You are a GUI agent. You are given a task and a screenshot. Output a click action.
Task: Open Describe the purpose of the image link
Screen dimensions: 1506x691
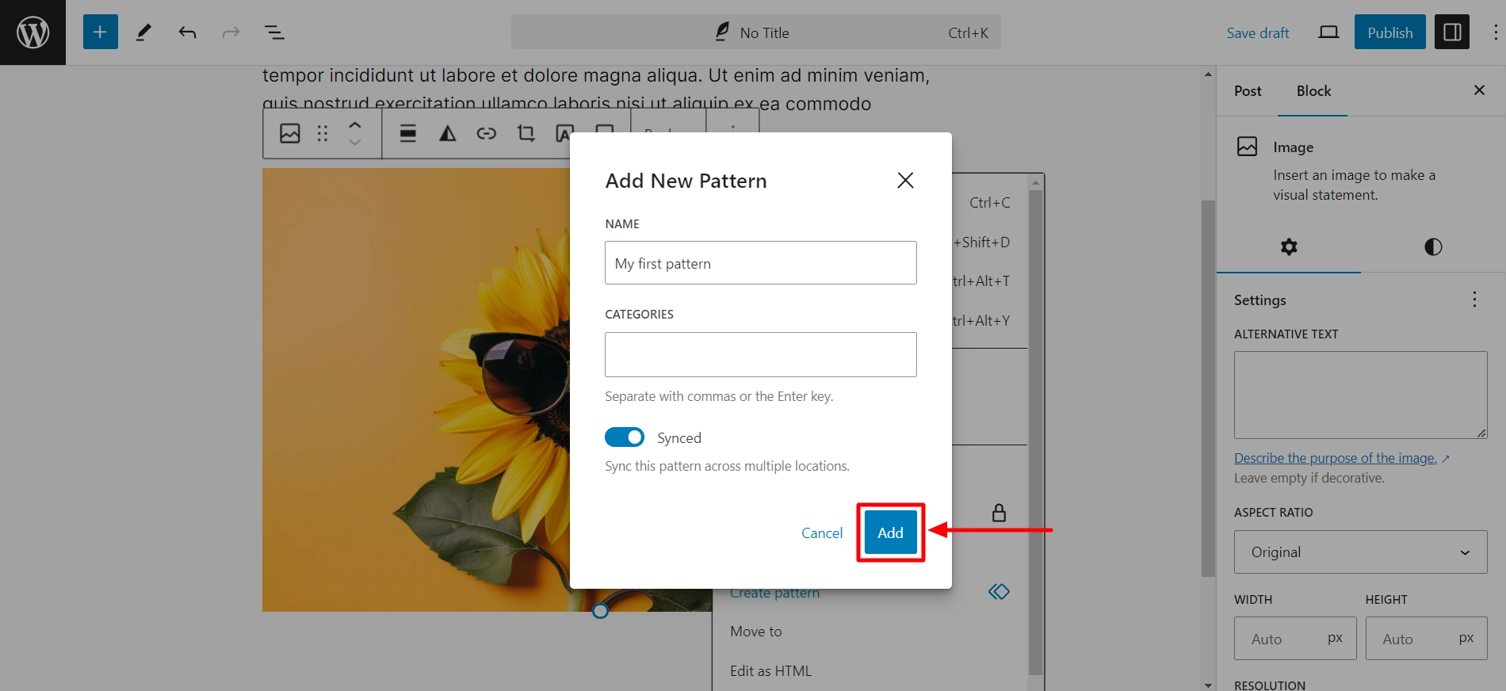pos(1341,458)
